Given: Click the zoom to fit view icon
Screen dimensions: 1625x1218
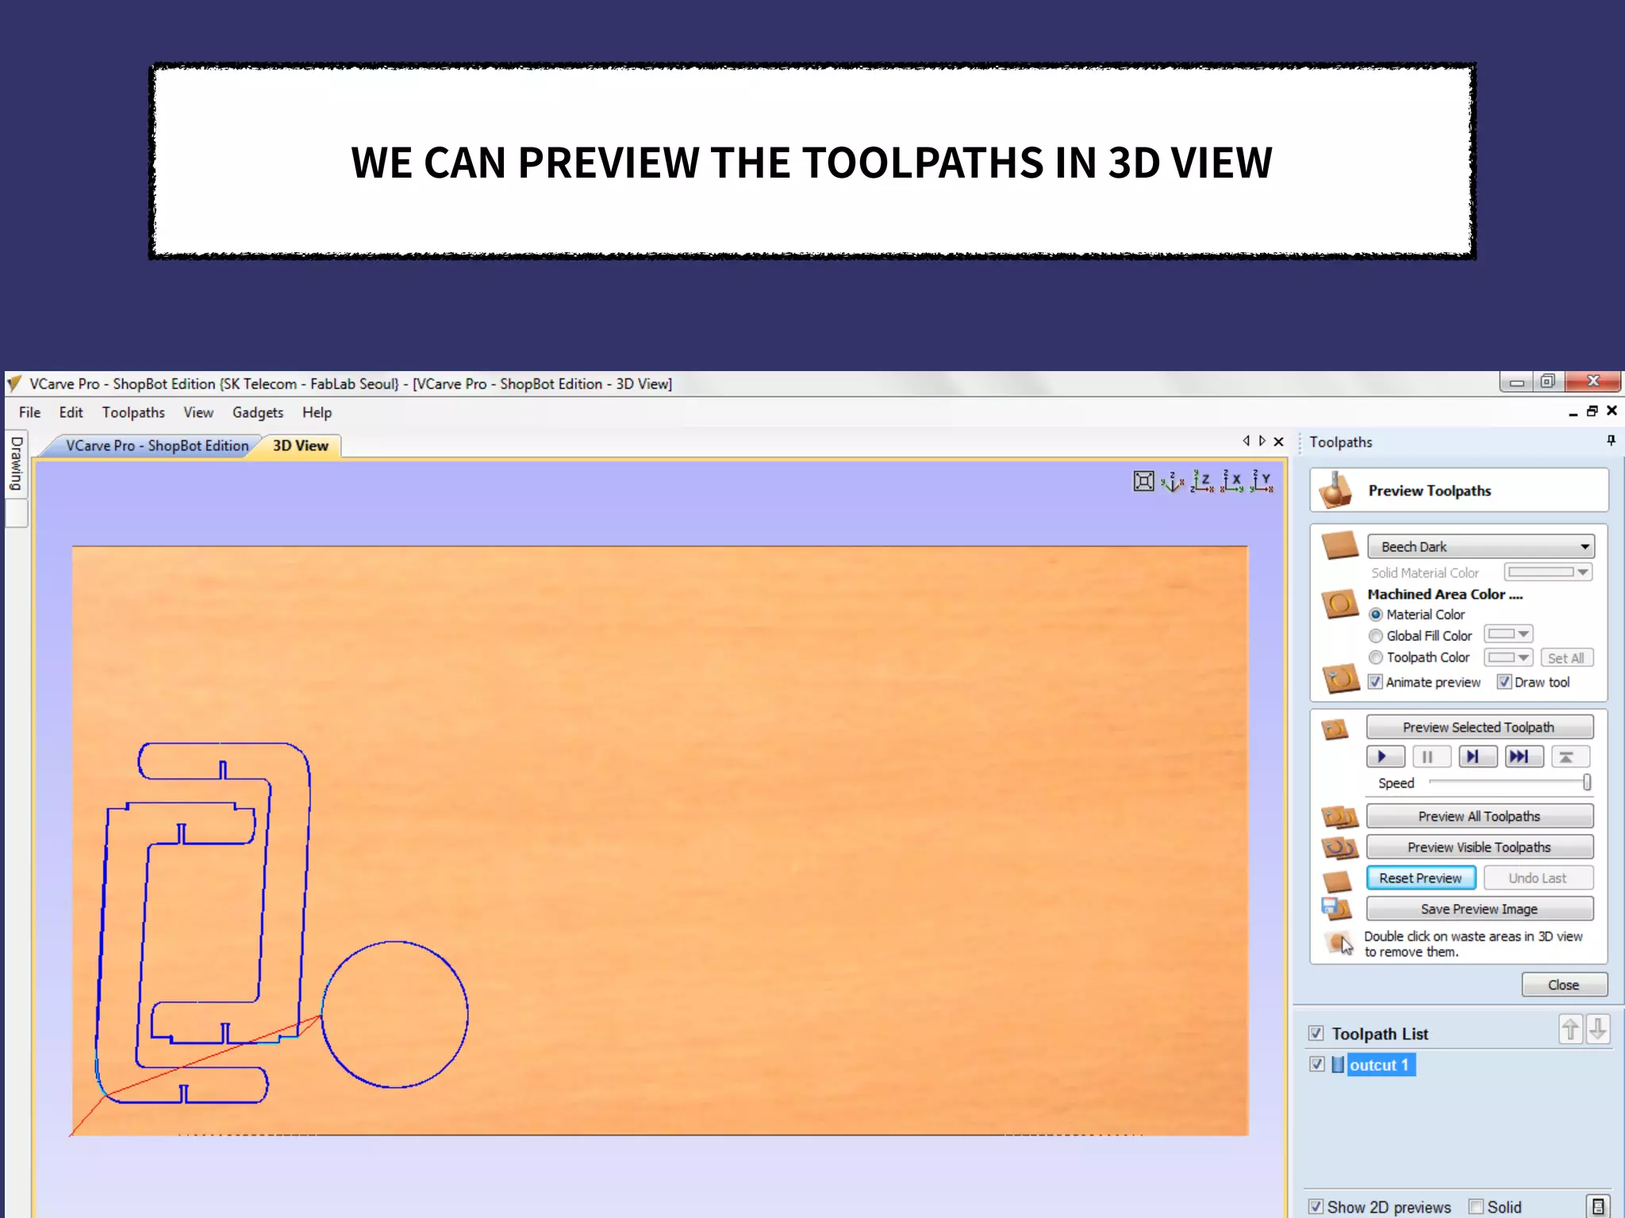Looking at the screenshot, I should [1143, 481].
